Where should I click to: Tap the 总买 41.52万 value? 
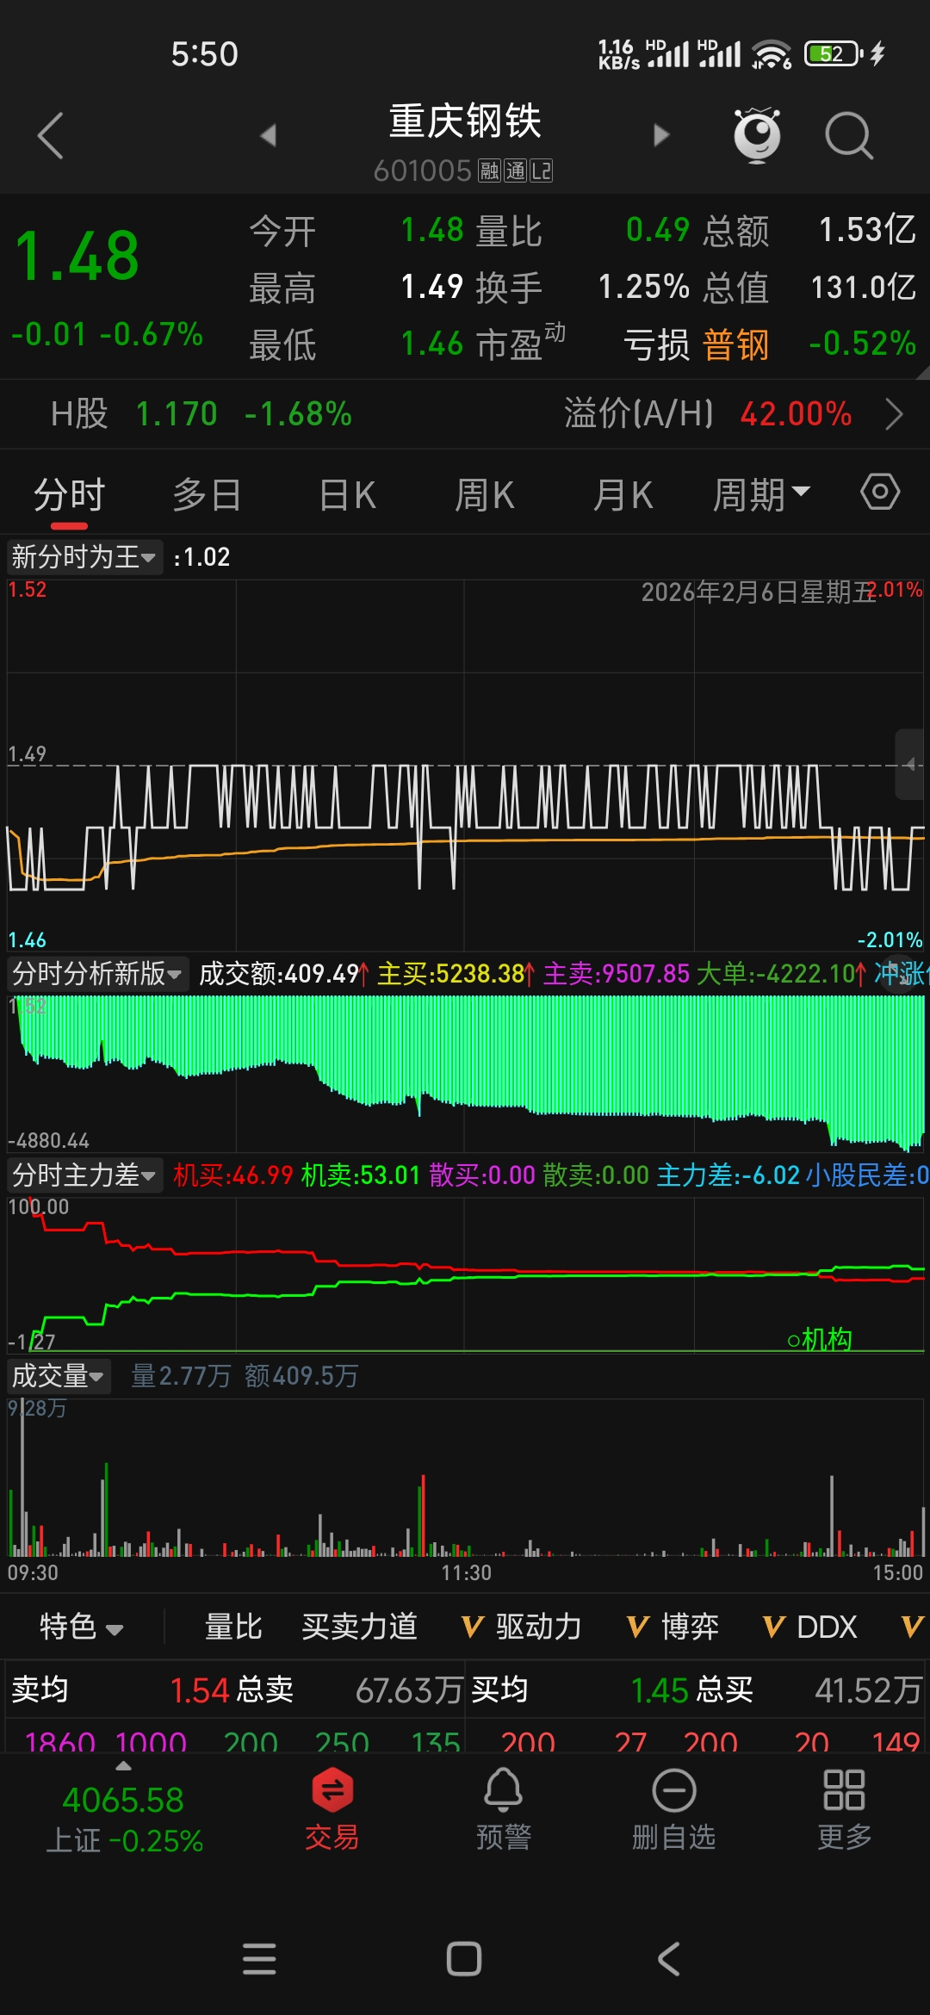(x=868, y=1690)
